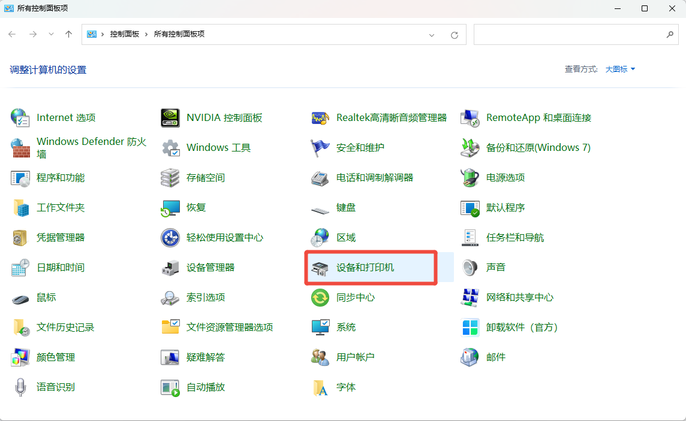The height and width of the screenshot is (421, 686).
Task: Open the 颜色管理 icon
Action: click(x=20, y=358)
